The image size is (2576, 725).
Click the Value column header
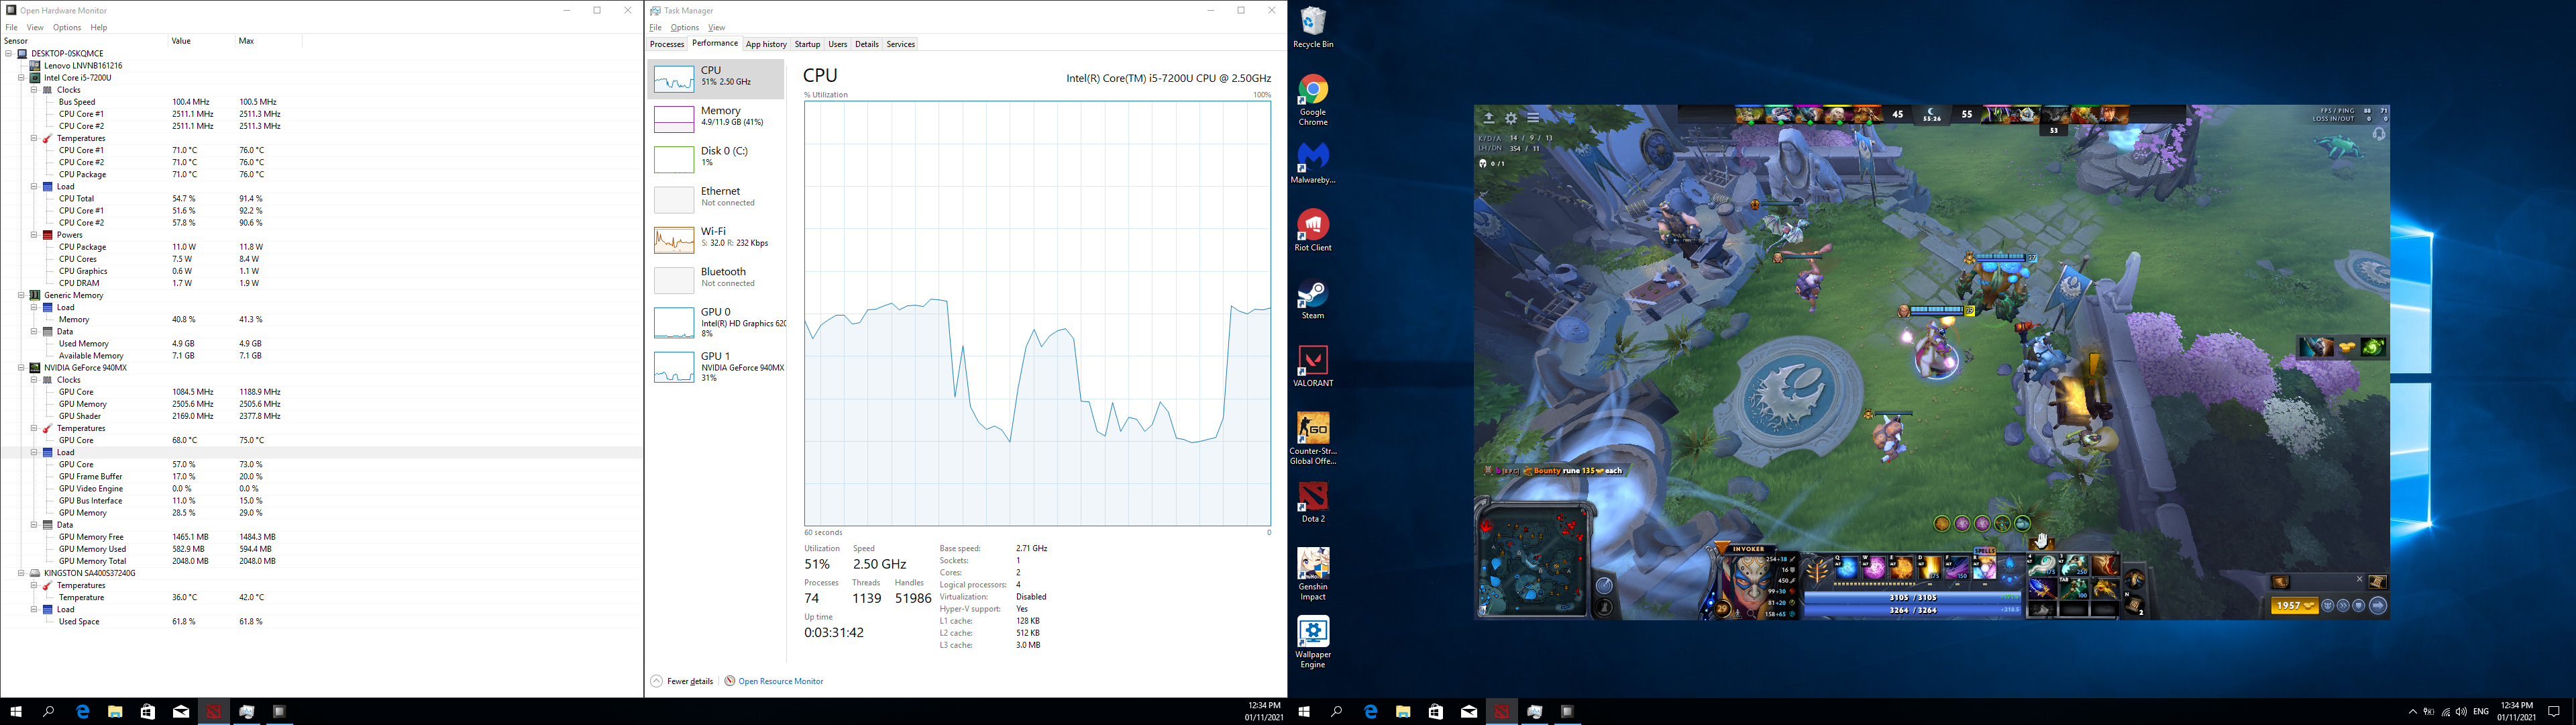click(x=201, y=41)
